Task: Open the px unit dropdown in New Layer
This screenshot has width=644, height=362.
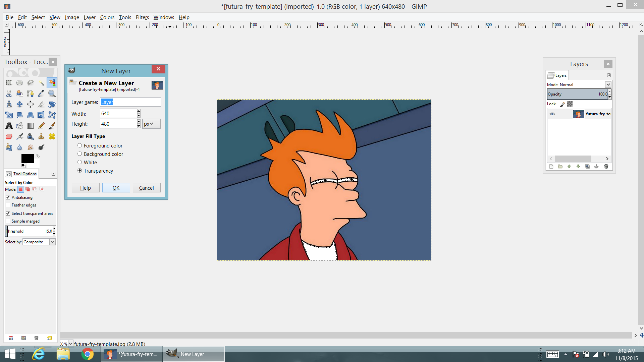Action: coord(151,124)
